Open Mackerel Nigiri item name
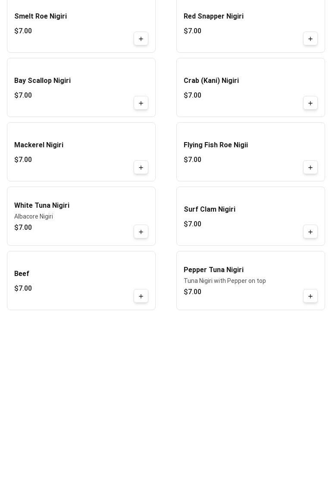Viewport: 332px width, 498px height. pos(39,145)
